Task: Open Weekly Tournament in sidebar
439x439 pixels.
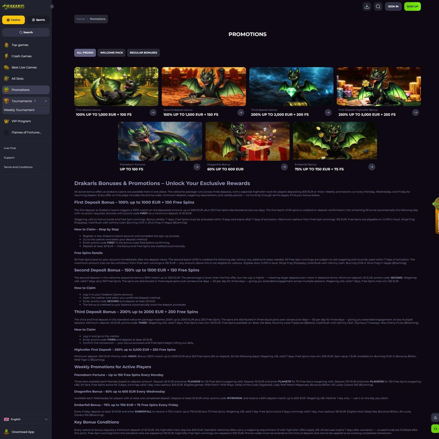Action: pos(26,110)
